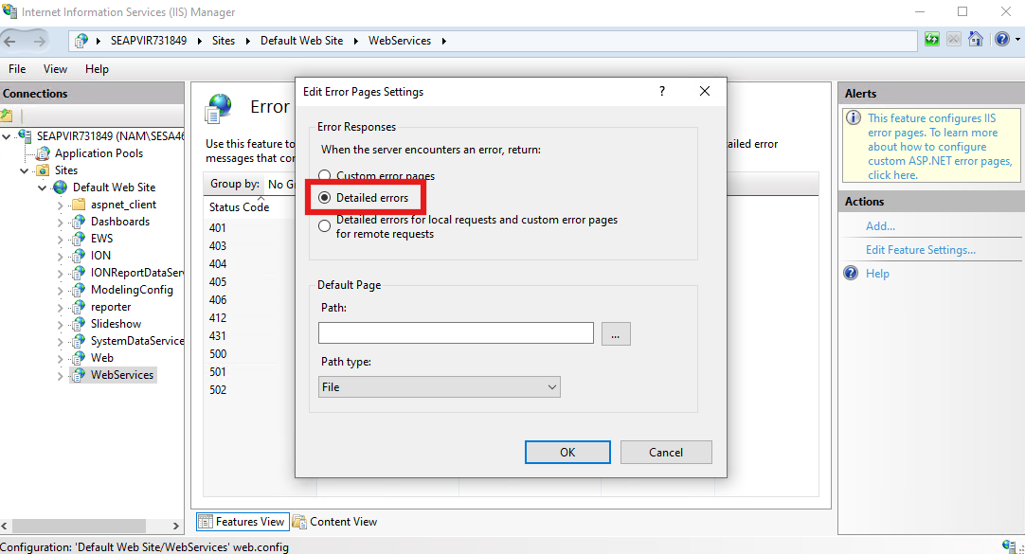The height and width of the screenshot is (554, 1025).
Task: Click the Dashboards application icon
Action: point(79,222)
